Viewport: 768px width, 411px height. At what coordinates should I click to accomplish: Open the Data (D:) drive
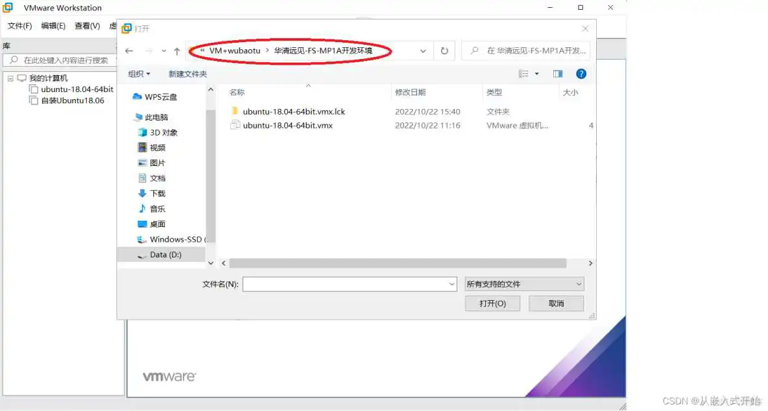pyautogui.click(x=167, y=254)
